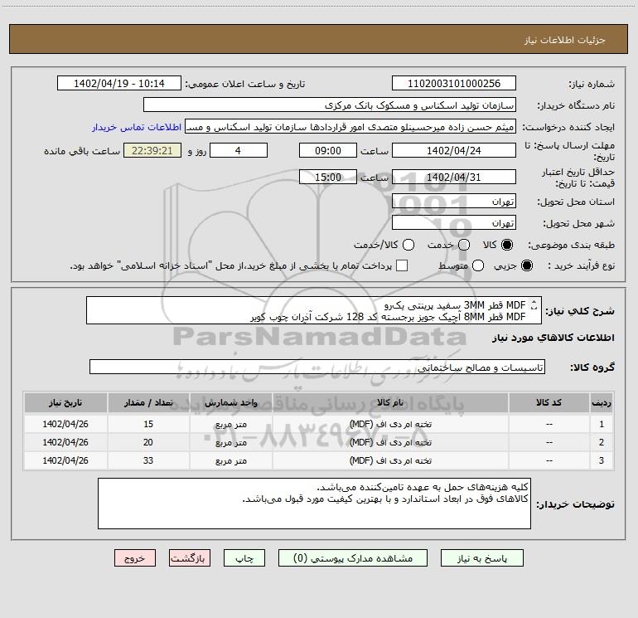The width and height of the screenshot is (638, 618).
Task: Select the کالا radio button
Action: coord(507,245)
